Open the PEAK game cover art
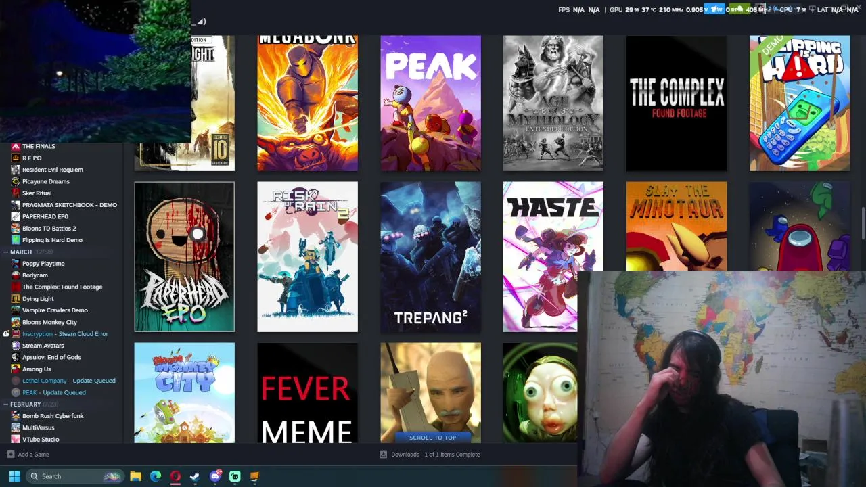866x487 pixels. [430, 103]
